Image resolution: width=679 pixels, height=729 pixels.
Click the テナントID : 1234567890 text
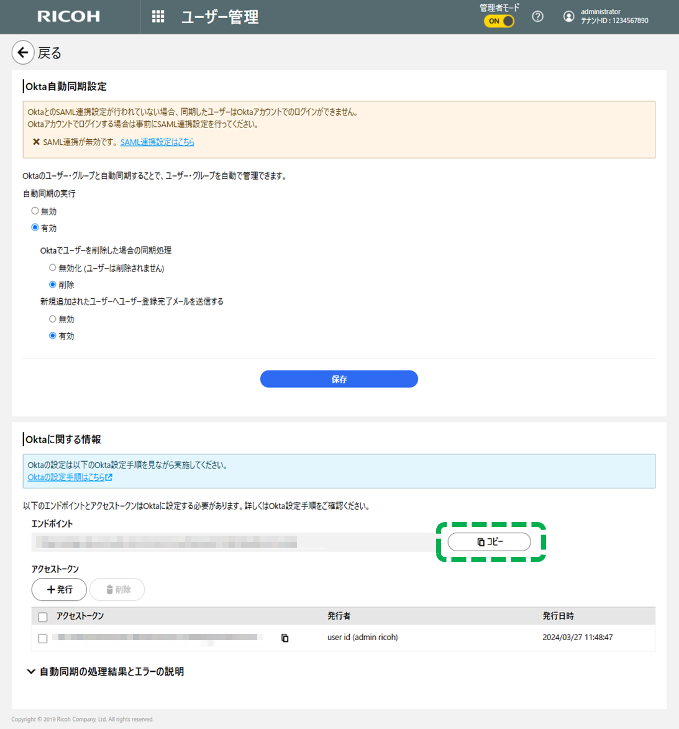pos(614,21)
